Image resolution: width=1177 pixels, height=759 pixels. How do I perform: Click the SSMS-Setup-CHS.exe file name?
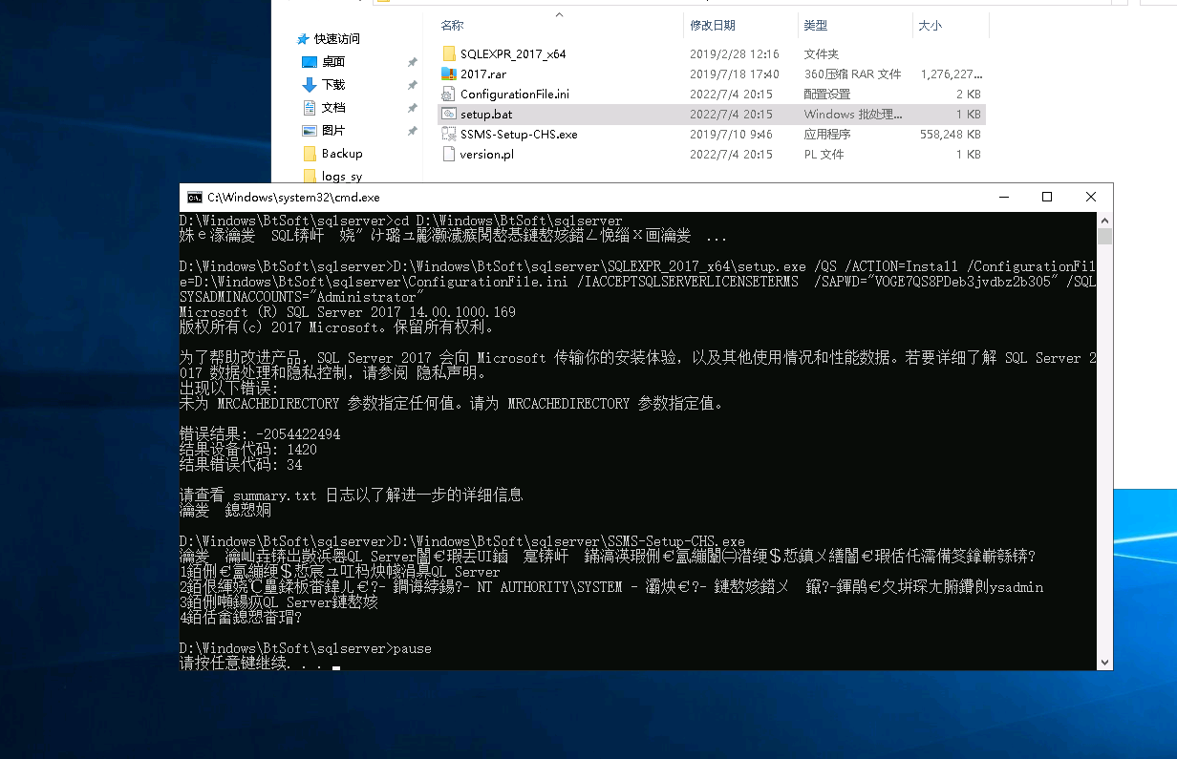coord(519,135)
